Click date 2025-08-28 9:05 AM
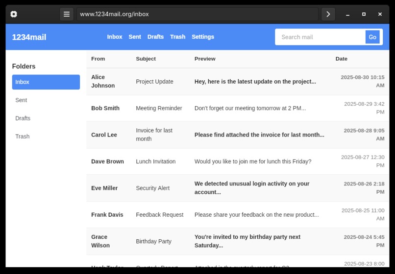This screenshot has width=395, height=274. (x=364, y=135)
